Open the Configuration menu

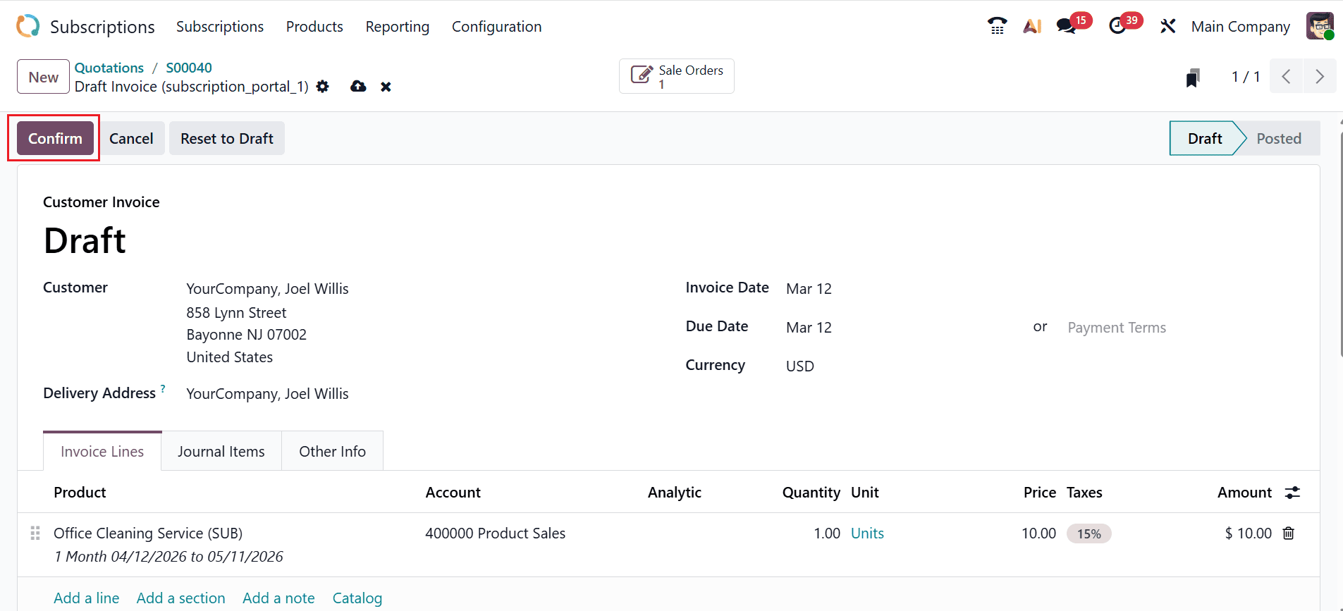click(x=496, y=27)
